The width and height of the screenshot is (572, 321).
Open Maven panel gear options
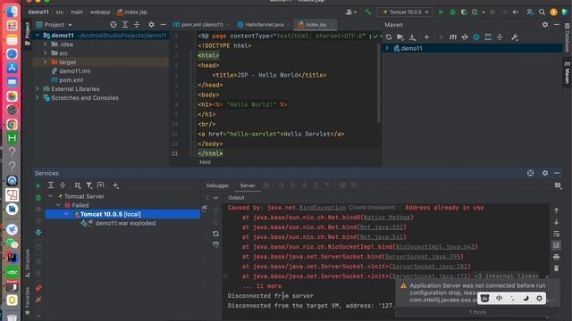click(x=544, y=25)
